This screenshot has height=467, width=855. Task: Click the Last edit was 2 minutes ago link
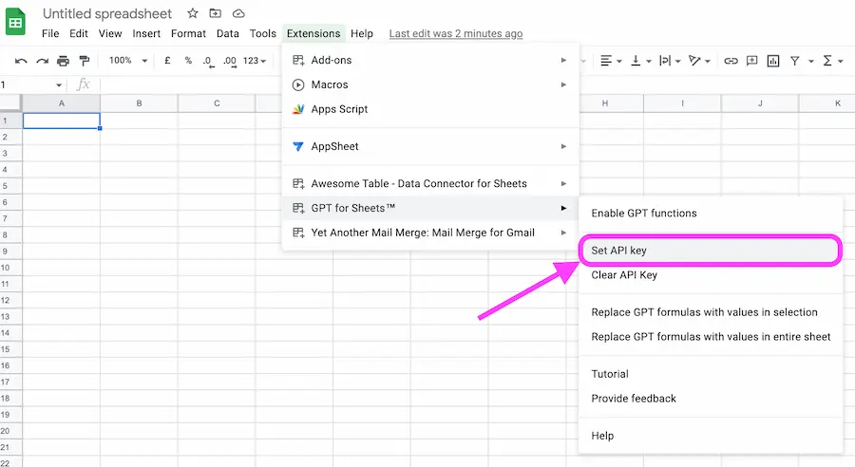pos(455,33)
